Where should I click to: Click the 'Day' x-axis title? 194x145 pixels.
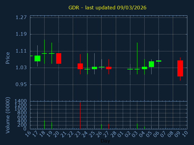(x=105, y=141)
